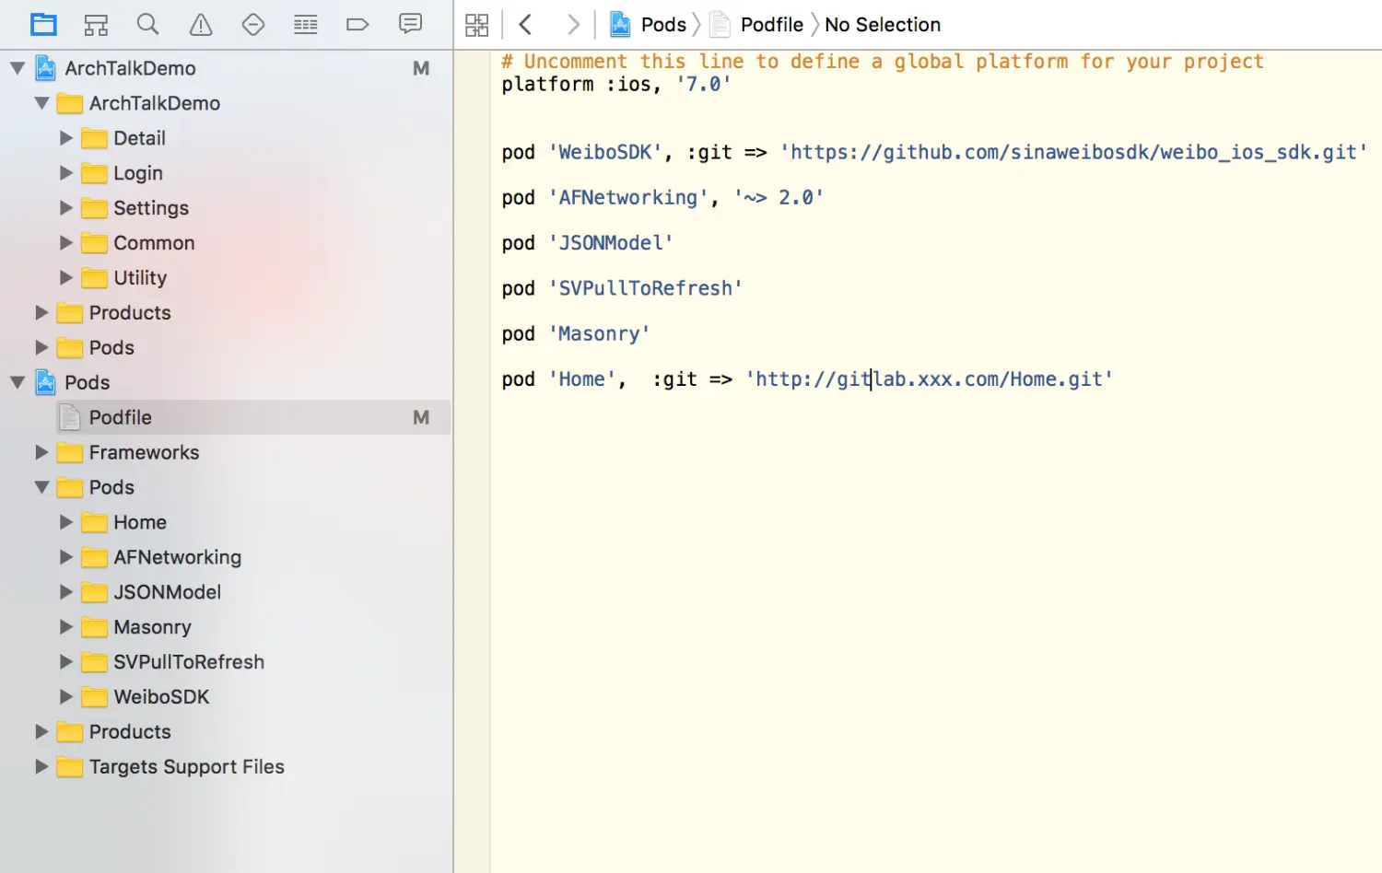Image resolution: width=1382 pixels, height=873 pixels.
Task: Expand the Utility folder
Action: 66,278
